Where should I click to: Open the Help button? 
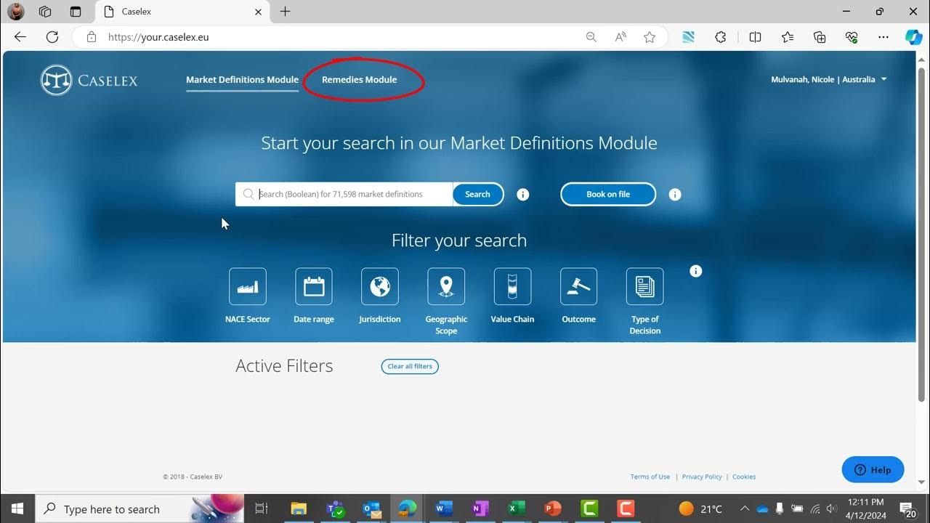pyautogui.click(x=873, y=470)
